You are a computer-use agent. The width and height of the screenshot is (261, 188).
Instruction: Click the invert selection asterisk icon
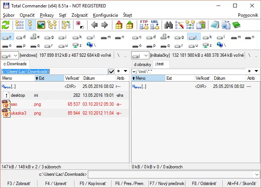click(80, 25)
